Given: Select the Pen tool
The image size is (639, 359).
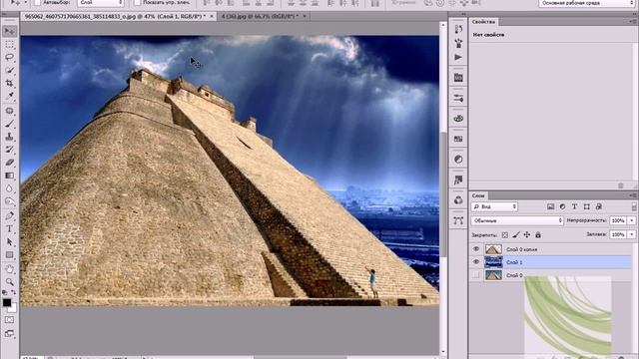Looking at the screenshot, I should coord(9,215).
